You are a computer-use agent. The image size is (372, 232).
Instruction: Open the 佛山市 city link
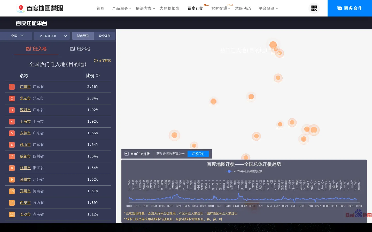coord(25,145)
